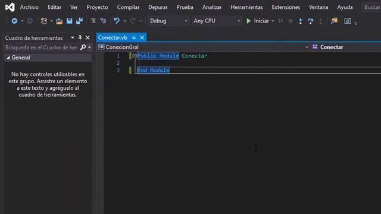Close the Conectar.vb tab
Viewport: 381px width, 214px height.
coord(142,38)
